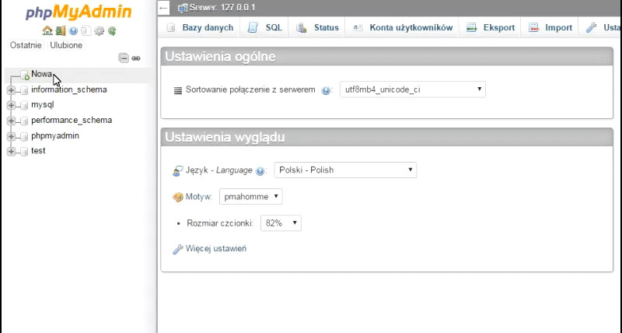622x333 pixels.
Task: Toggle link with main panel chain icon
Action: 136,58
